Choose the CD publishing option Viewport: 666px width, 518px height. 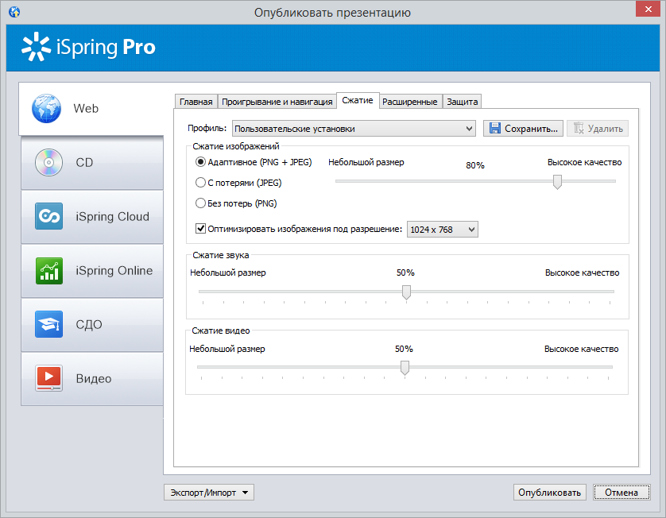(92, 163)
